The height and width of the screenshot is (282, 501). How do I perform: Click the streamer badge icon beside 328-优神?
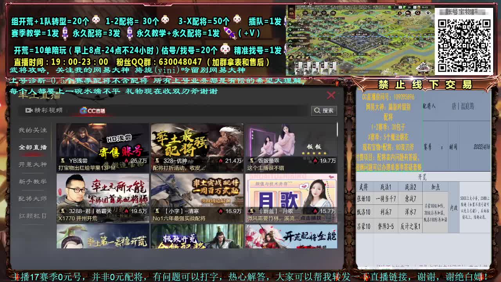click(157, 161)
